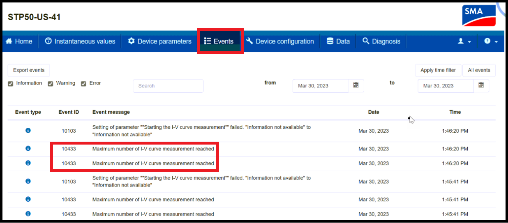
Task: Open calendar picker for the to date
Action: (481, 85)
